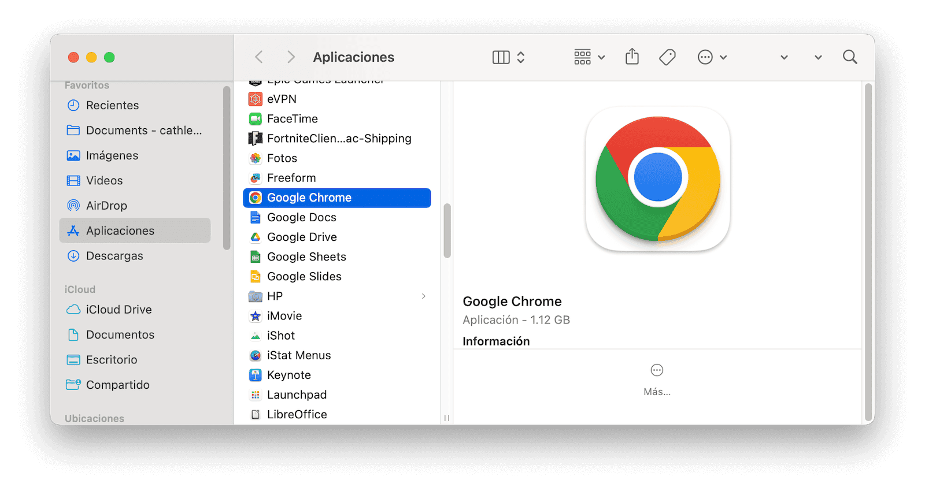Open the chevron dropdown next to search
The width and height of the screenshot is (925, 491).
point(818,57)
